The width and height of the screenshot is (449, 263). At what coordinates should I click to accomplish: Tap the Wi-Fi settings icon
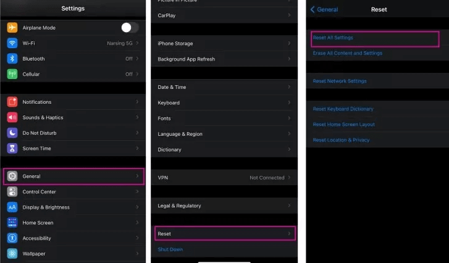tap(12, 43)
